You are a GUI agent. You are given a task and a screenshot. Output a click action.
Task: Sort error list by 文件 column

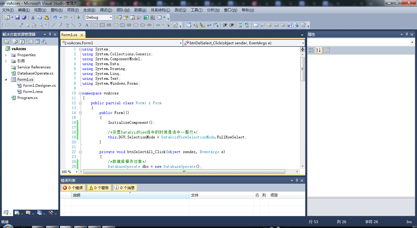pyautogui.click(x=221, y=195)
